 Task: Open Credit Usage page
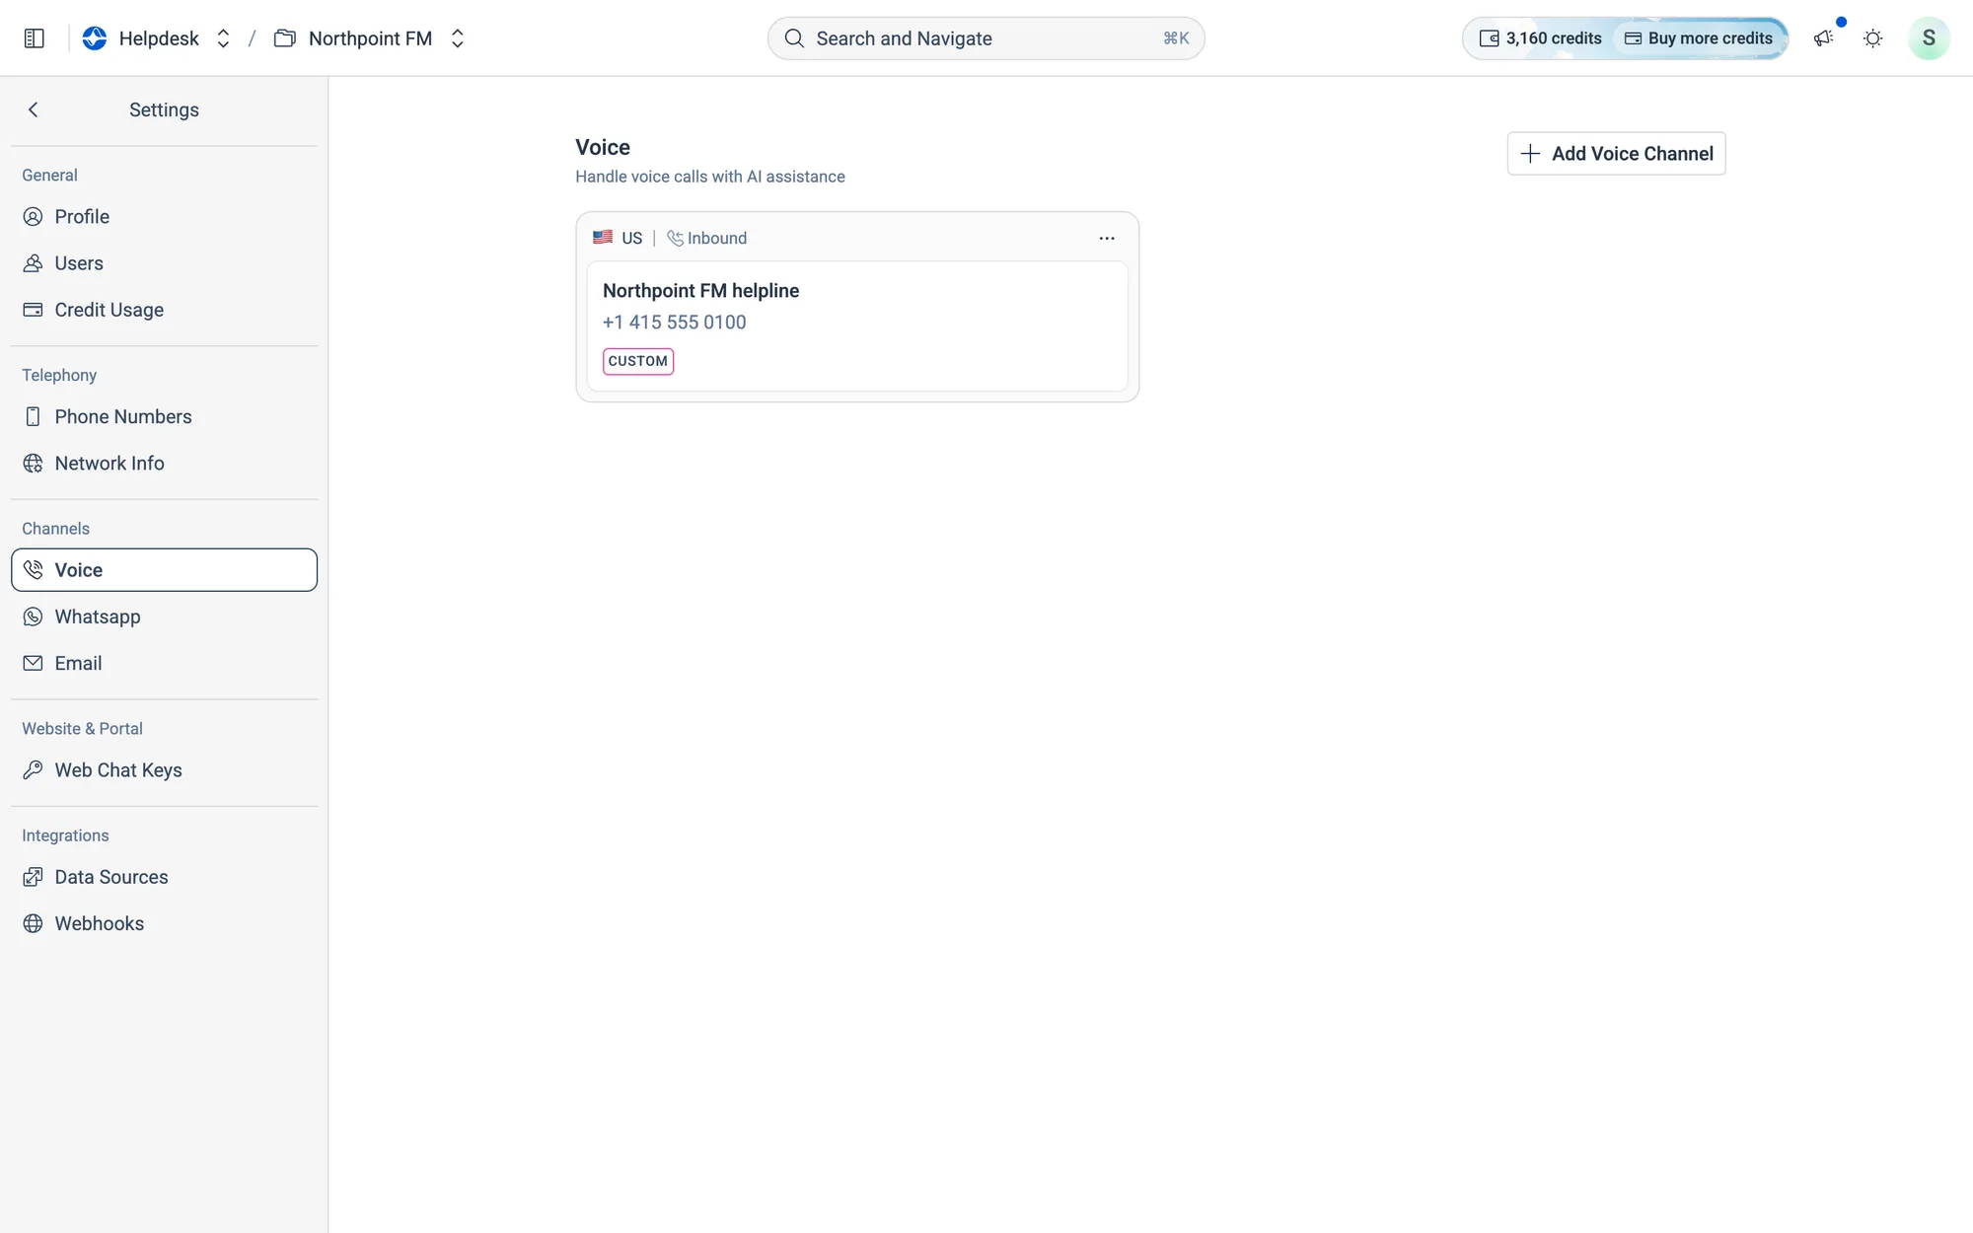click(x=164, y=310)
